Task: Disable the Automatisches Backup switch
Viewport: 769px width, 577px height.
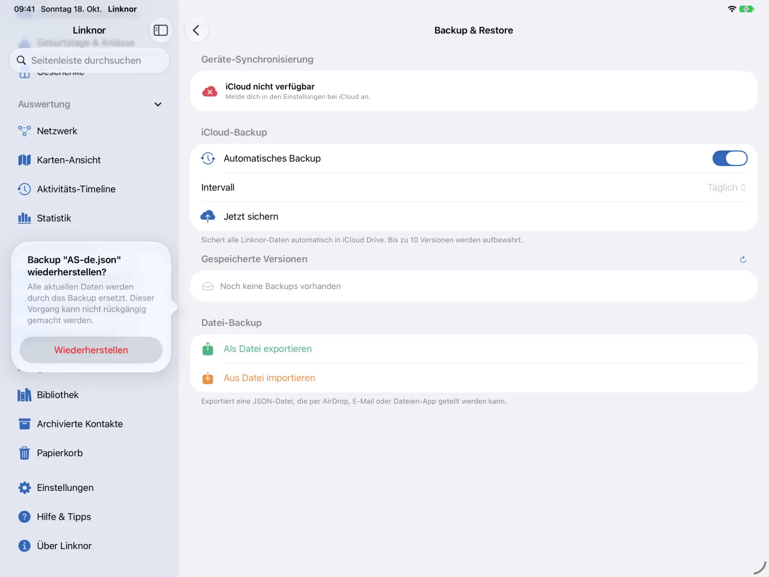Action: point(729,158)
